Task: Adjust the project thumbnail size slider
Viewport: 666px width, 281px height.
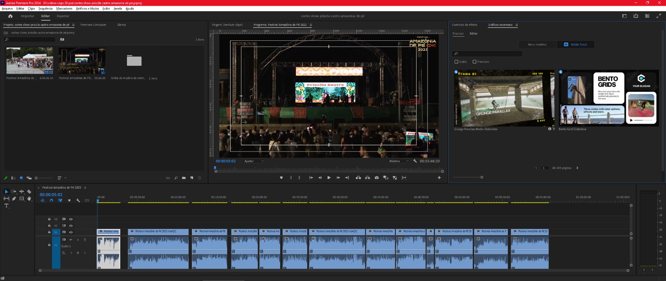Action: point(37,178)
